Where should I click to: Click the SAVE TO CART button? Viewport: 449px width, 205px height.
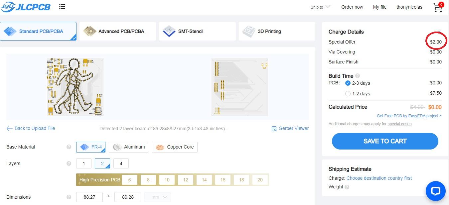pyautogui.click(x=385, y=141)
